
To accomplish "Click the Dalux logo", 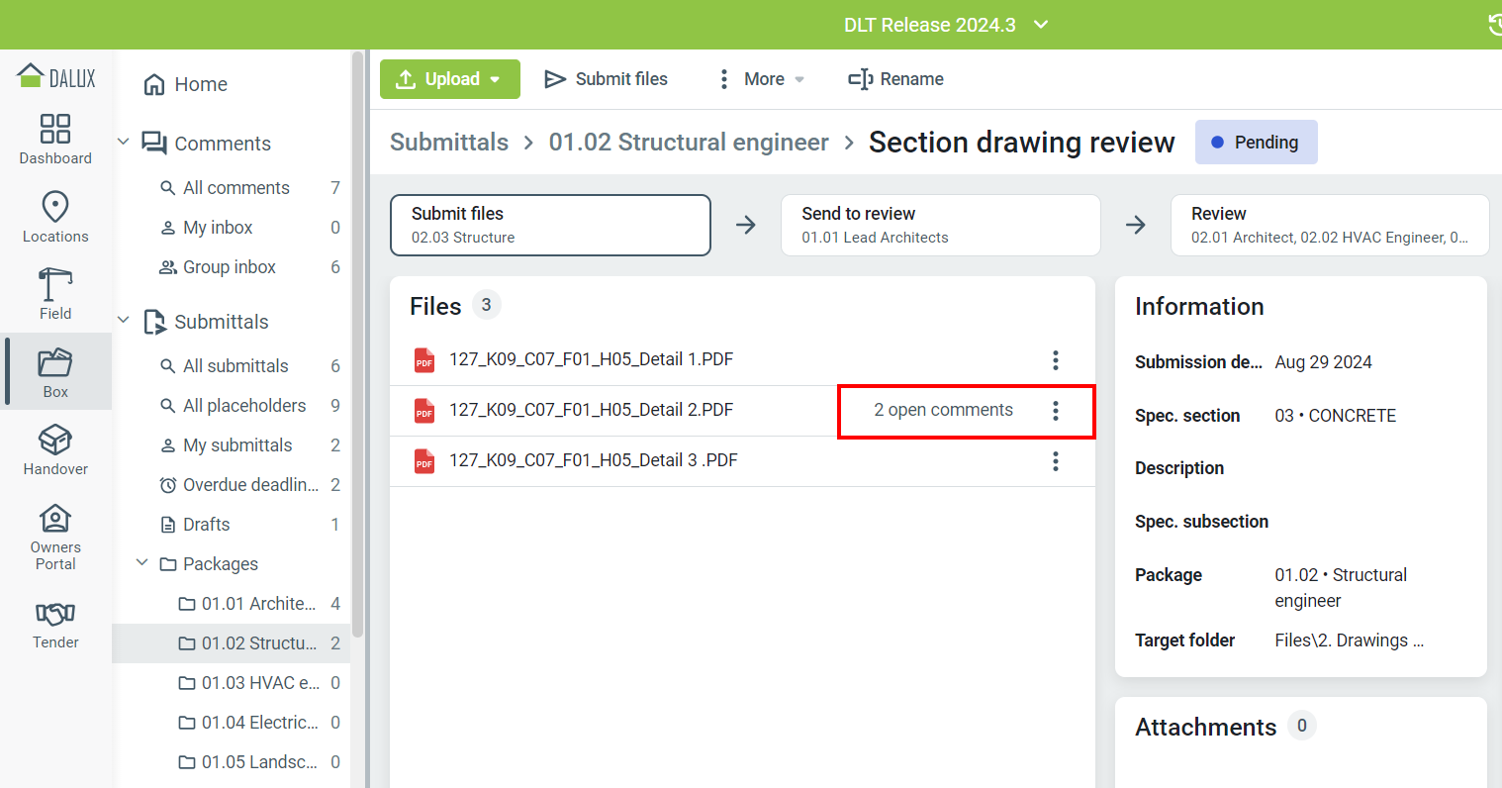I will pos(56,77).
